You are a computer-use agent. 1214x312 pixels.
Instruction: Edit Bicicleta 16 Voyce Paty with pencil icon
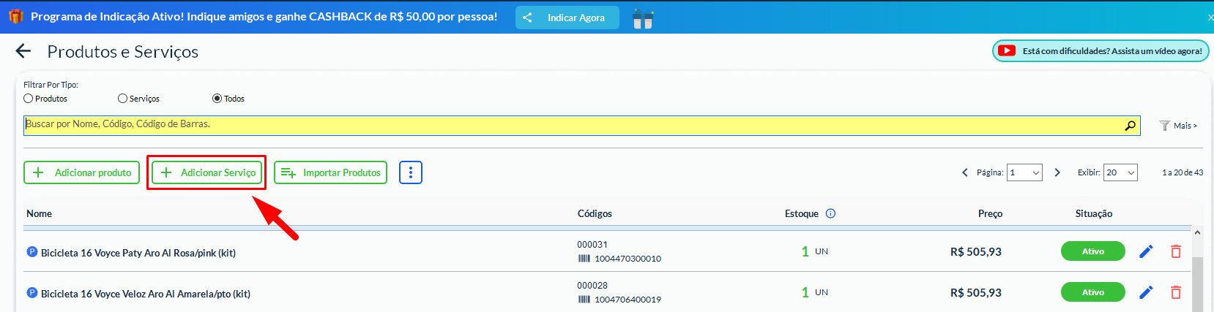tap(1146, 251)
